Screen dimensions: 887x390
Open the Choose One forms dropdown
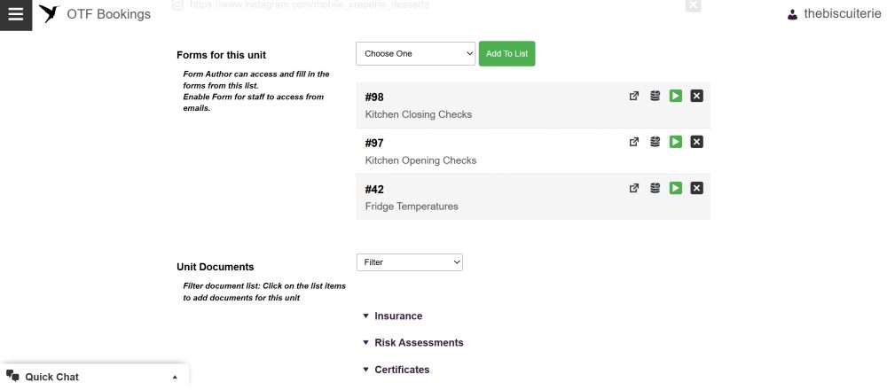tap(416, 54)
